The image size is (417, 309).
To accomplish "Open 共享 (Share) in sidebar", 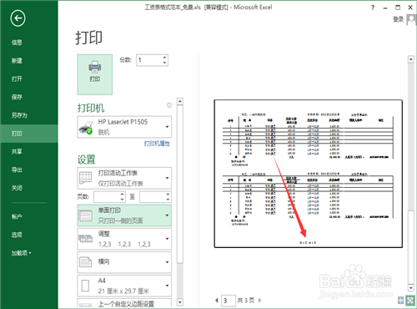I will 17,152.
